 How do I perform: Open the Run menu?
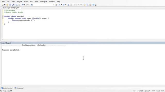pyautogui.click(x=31, y=2)
